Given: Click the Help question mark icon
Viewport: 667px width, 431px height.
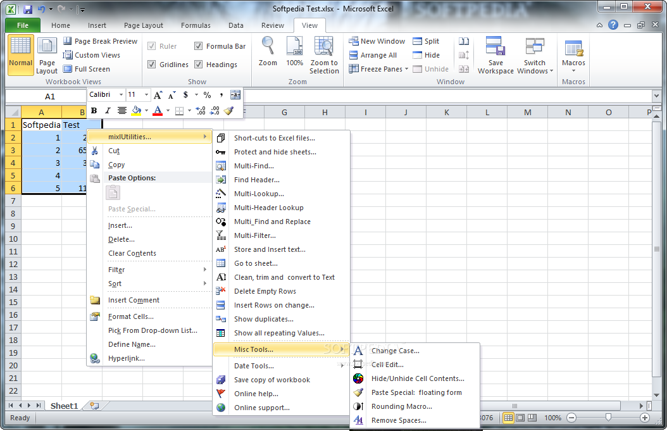Looking at the screenshot, I should (613, 25).
